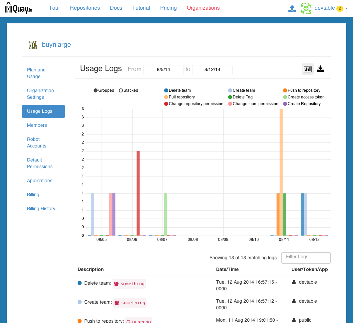The height and width of the screenshot is (323, 353).
Task: Open the upload/create repository icon
Action: click(292, 9)
